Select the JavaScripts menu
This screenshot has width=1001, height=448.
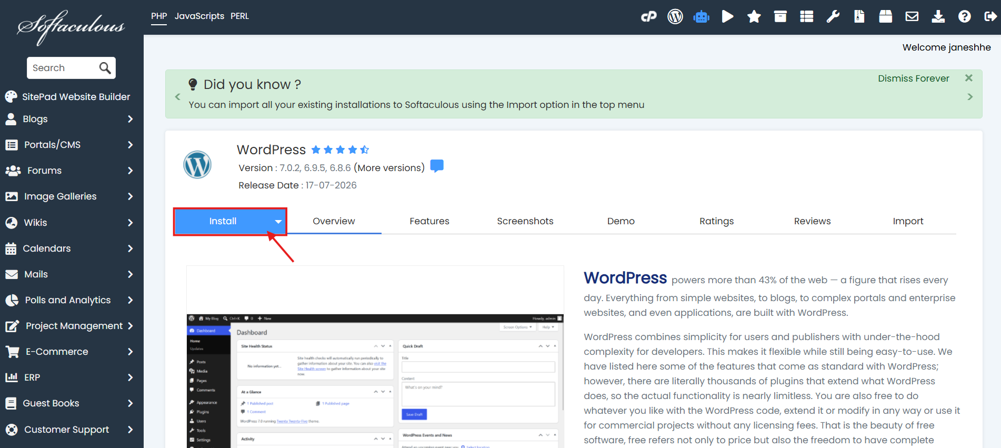tap(199, 16)
